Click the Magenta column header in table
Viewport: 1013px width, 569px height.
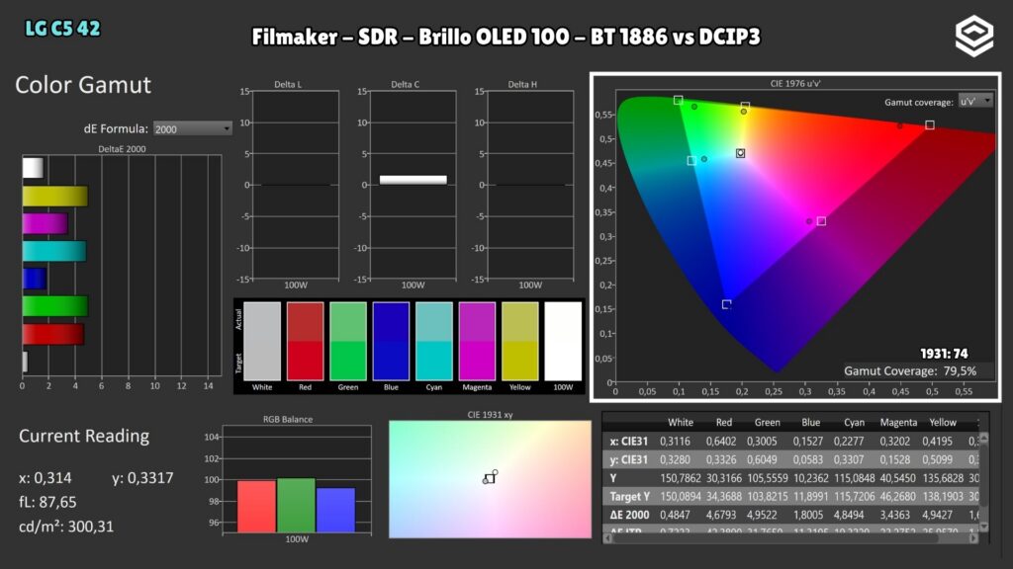898,423
